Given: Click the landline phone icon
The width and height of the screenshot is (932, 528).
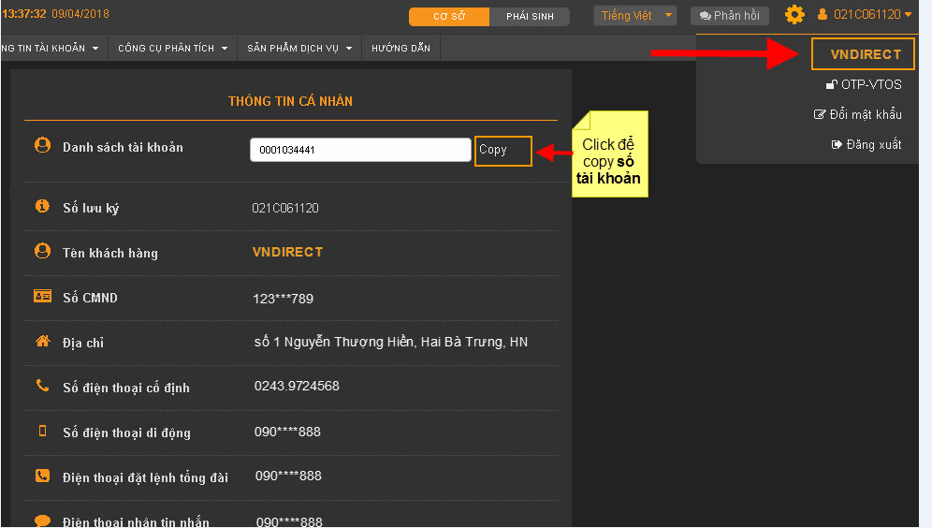Looking at the screenshot, I should [x=42, y=386].
